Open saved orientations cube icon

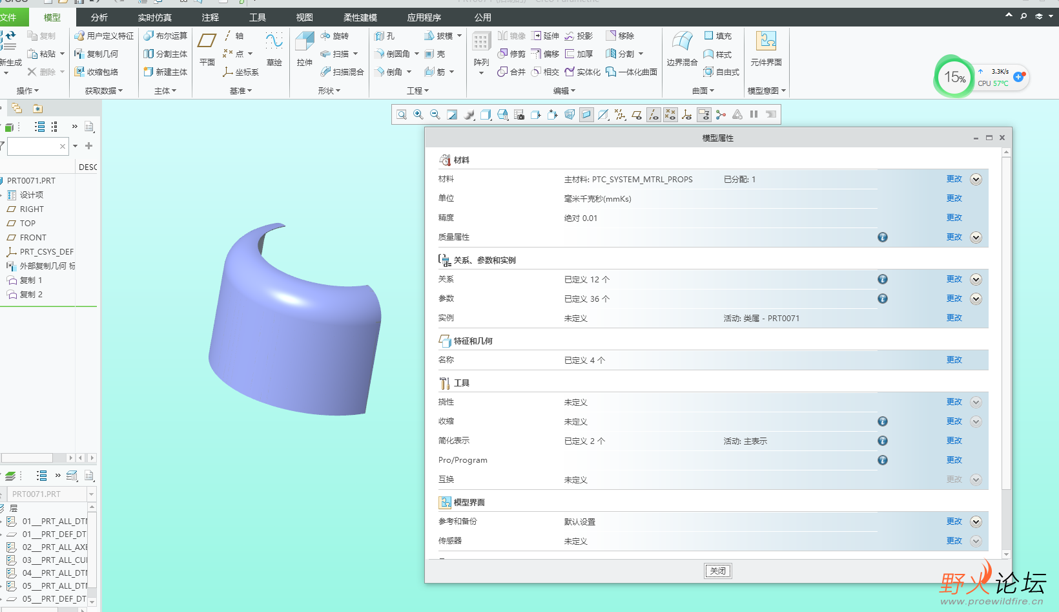(486, 114)
